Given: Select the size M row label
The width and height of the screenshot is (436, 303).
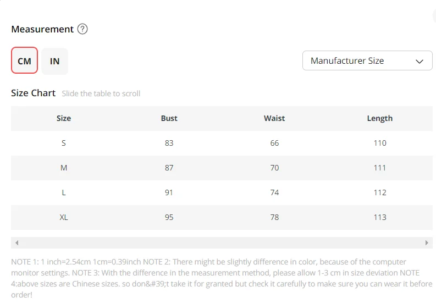Looking at the screenshot, I should [64, 168].
